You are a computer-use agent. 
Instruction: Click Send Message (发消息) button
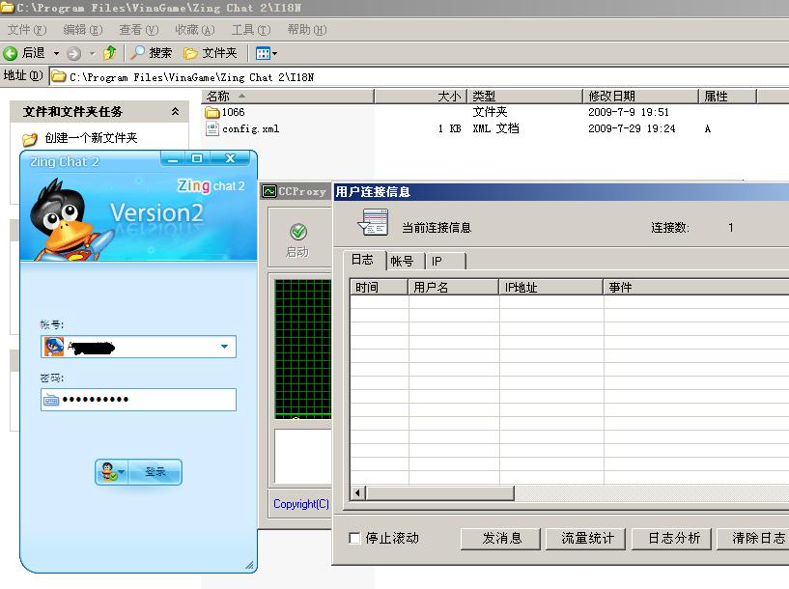click(x=500, y=539)
